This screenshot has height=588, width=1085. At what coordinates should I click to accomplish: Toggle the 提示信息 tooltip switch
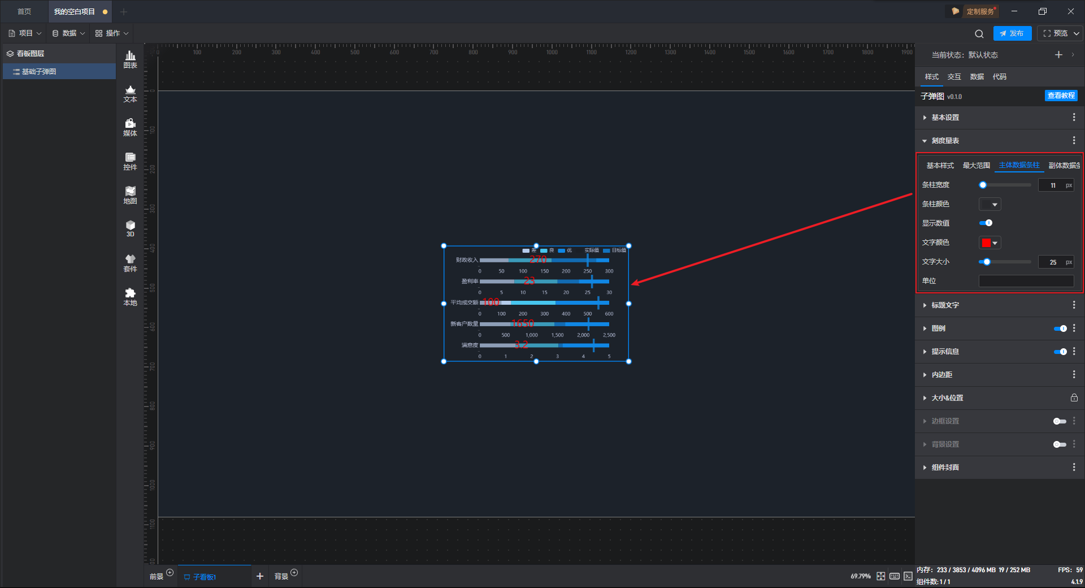coord(1060,352)
